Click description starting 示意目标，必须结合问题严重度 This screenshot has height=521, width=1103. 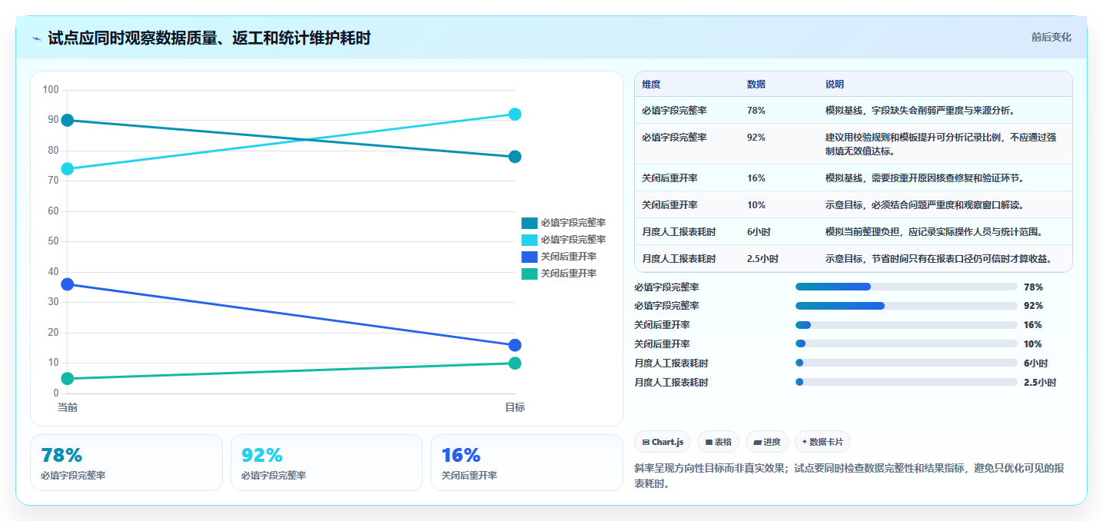coord(925,204)
